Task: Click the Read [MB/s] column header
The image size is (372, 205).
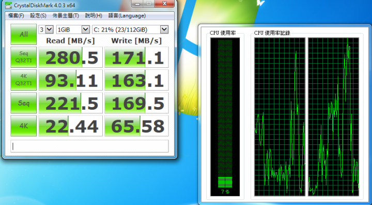Action: 70,41
